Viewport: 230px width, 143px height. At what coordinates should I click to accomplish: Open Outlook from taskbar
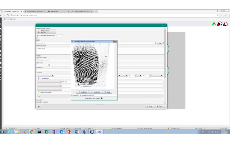[x=62, y=132]
